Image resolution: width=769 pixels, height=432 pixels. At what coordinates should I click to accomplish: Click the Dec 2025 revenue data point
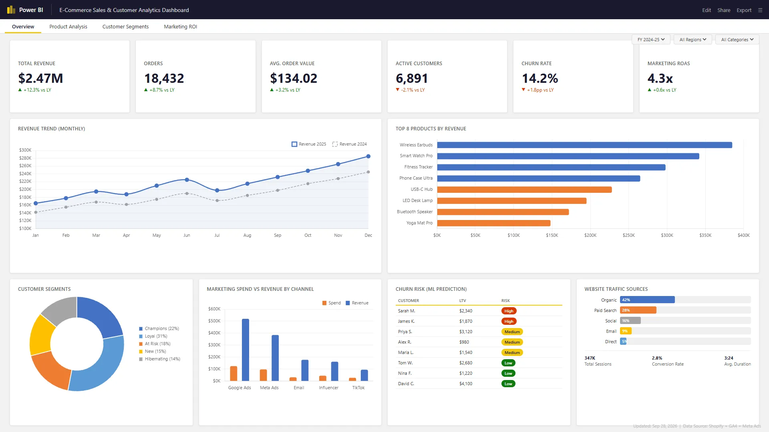368,156
